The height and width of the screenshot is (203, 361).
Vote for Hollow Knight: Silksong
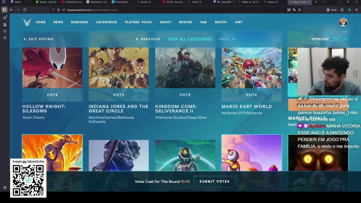pos(52,95)
